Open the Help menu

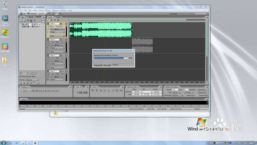pos(70,10)
